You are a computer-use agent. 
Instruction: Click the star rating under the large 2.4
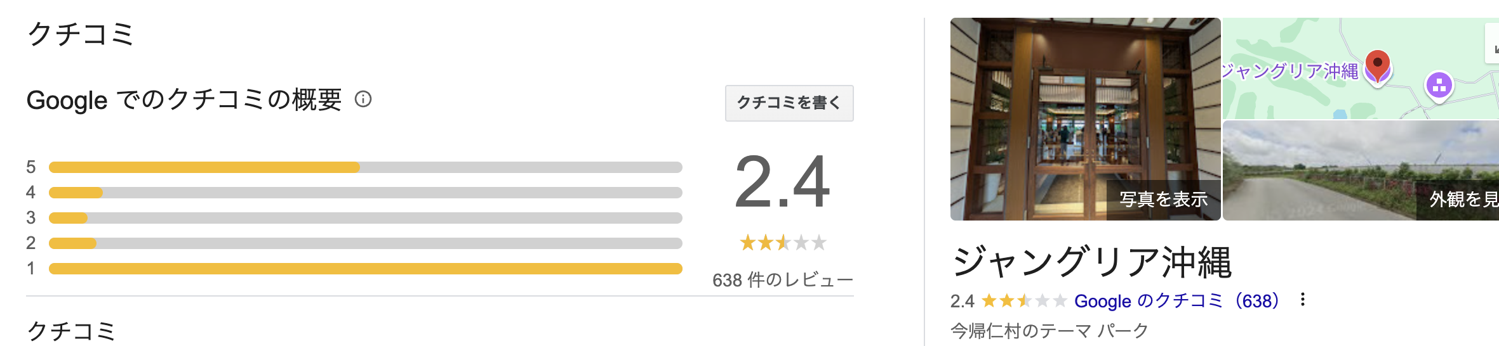click(783, 243)
